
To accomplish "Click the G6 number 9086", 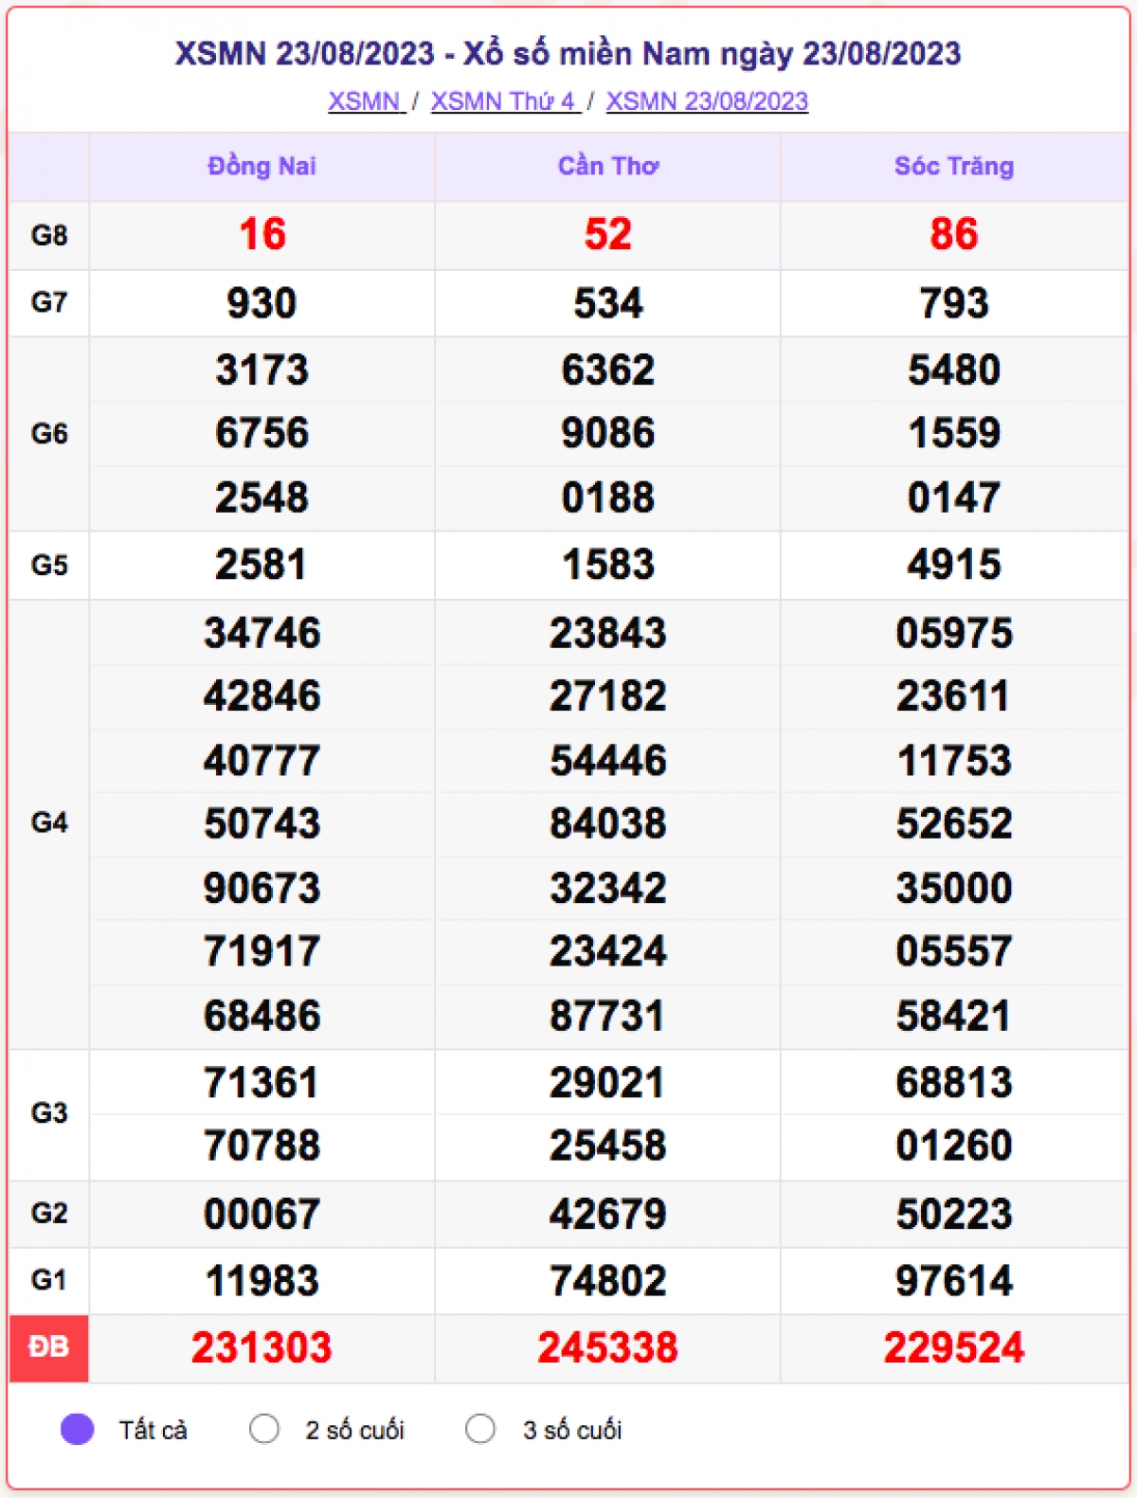I will [x=608, y=434].
